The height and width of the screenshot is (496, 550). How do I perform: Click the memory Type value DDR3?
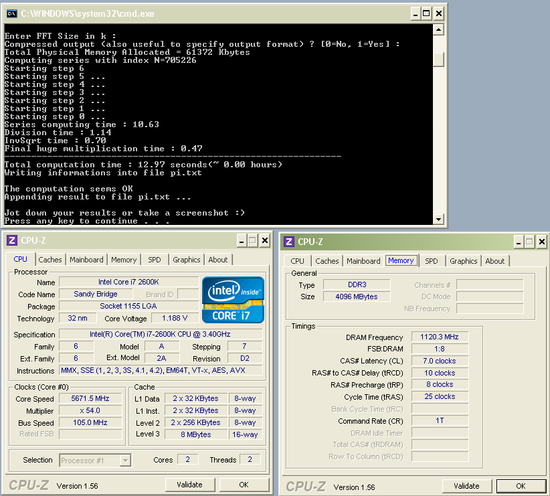pyautogui.click(x=357, y=284)
